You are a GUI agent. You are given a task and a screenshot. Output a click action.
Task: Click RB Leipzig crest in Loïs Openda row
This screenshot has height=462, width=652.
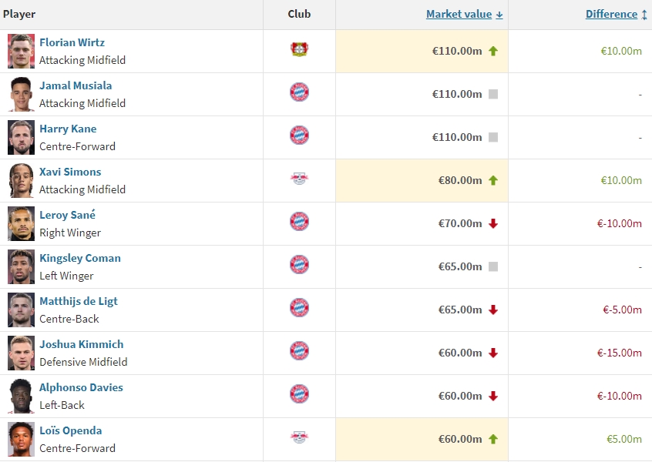pyautogui.click(x=299, y=438)
